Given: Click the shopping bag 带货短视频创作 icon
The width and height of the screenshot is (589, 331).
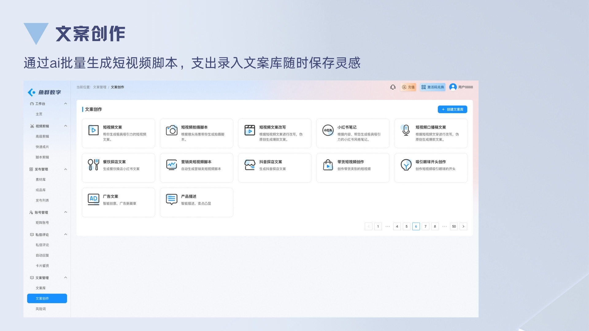Looking at the screenshot, I should [x=328, y=165].
